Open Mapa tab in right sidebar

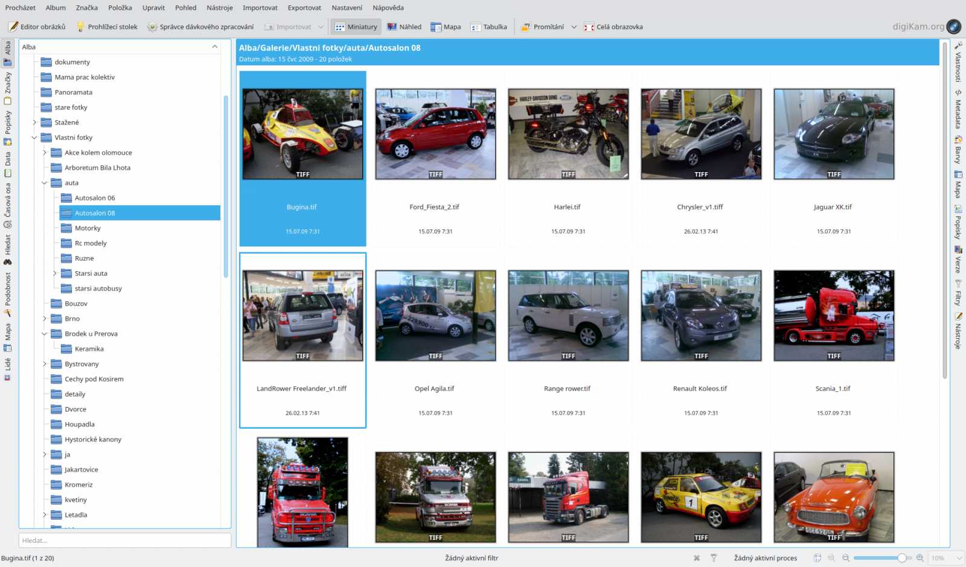[958, 184]
